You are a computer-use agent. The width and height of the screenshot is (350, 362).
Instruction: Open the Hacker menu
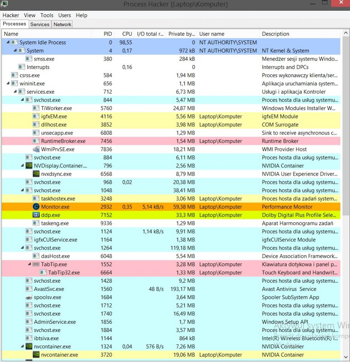pos(11,15)
